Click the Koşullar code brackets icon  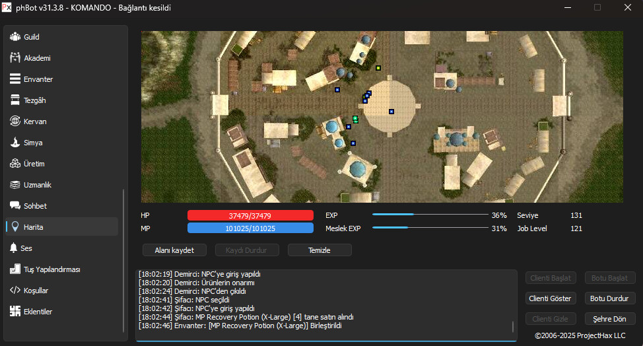coord(15,291)
